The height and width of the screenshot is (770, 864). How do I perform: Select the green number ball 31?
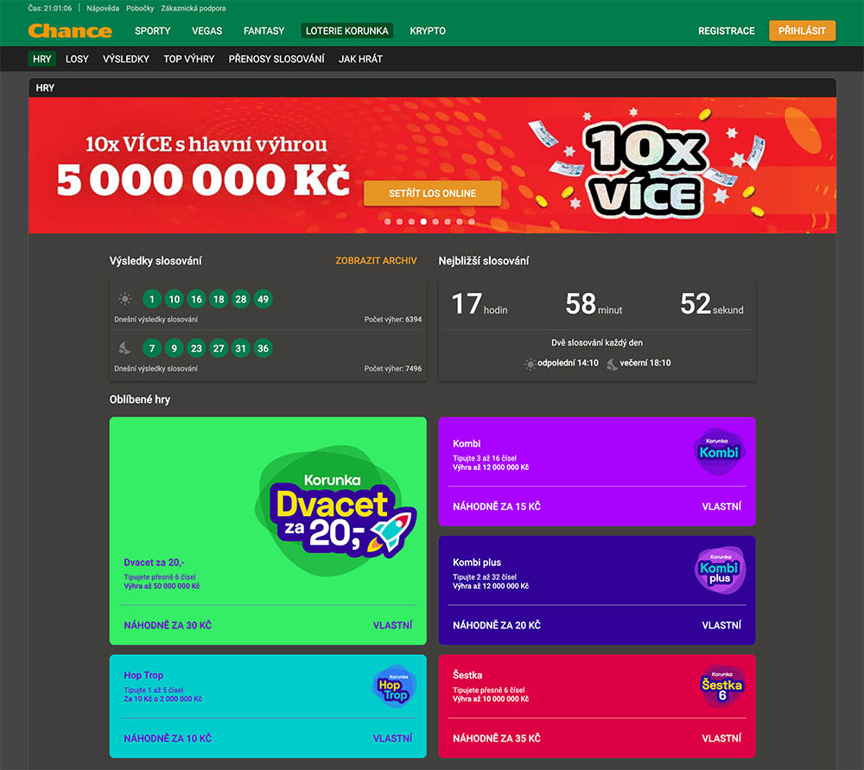pos(241,348)
